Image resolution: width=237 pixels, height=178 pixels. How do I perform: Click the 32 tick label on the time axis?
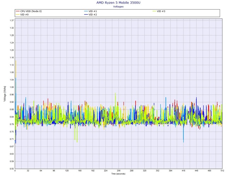28,171
